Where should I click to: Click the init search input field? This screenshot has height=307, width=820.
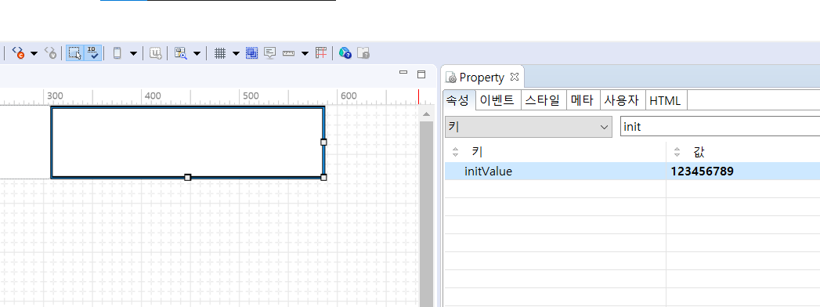(720, 127)
